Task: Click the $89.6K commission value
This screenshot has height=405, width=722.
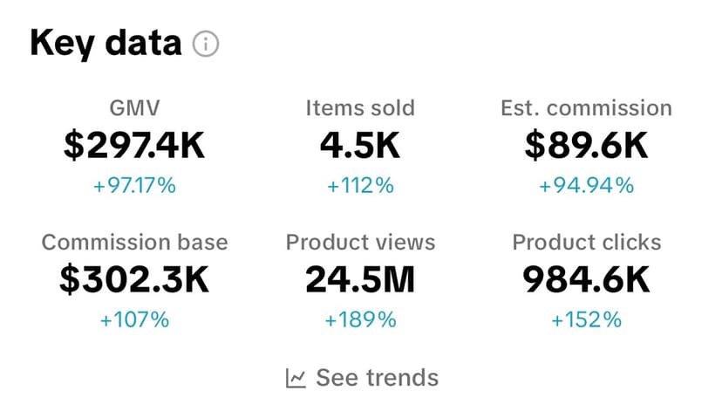Action: point(586,147)
